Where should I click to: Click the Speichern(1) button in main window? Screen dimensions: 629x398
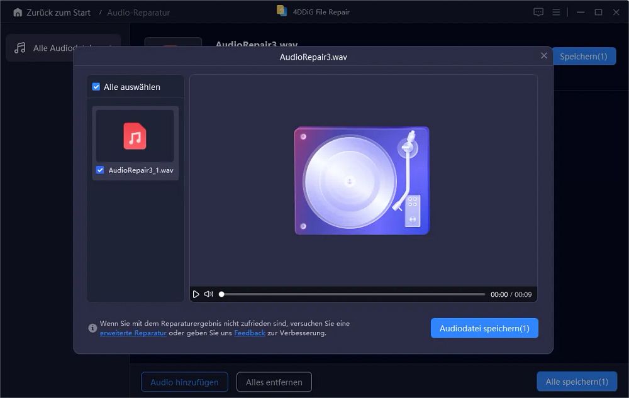click(x=584, y=57)
